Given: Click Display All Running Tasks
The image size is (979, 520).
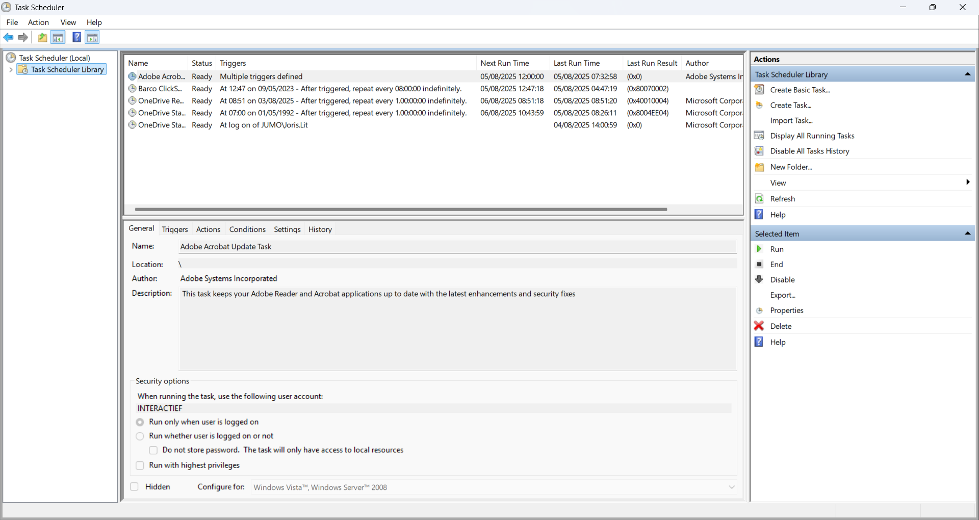Looking at the screenshot, I should pyautogui.click(x=812, y=136).
